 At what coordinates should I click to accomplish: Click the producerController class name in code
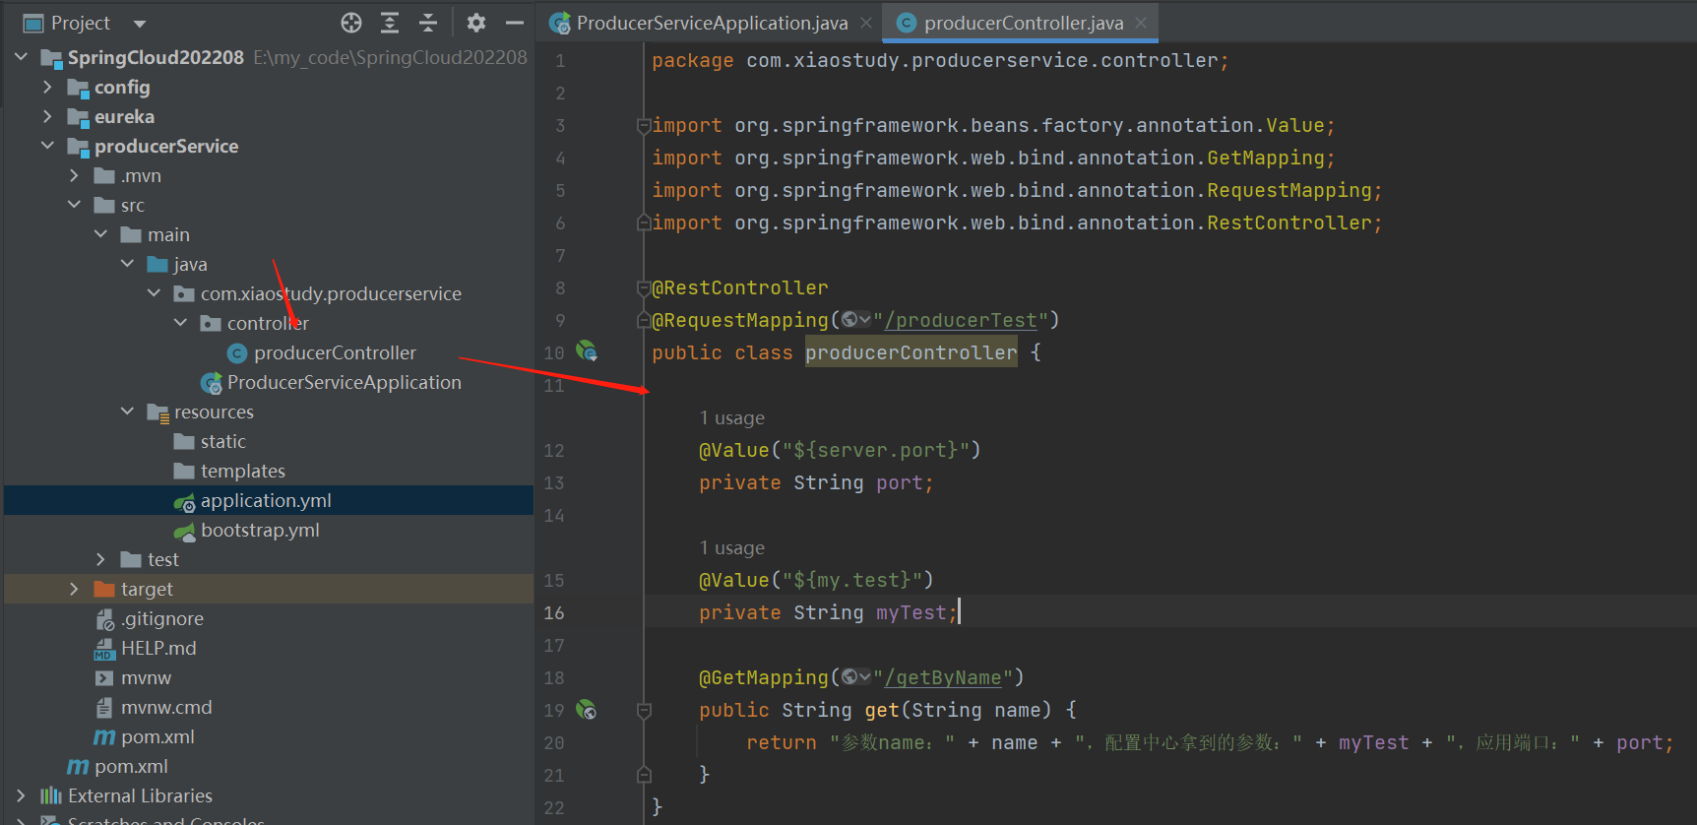coord(911,352)
